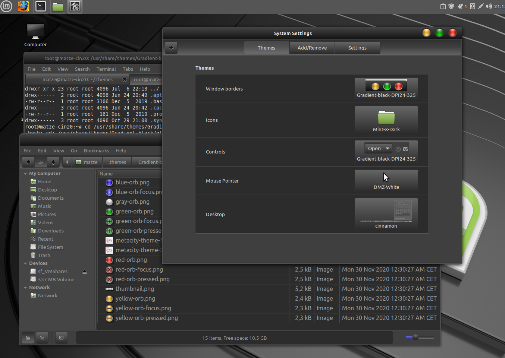Screen dimensions: 505x358
Task: Open Network location in the sidebar
Action: click(x=47, y=296)
